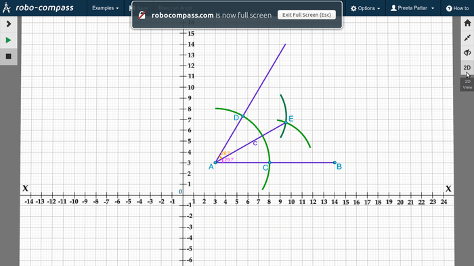This screenshot has height=266, width=474.
Task: Expand the left command panel arrow
Action: point(8,24)
